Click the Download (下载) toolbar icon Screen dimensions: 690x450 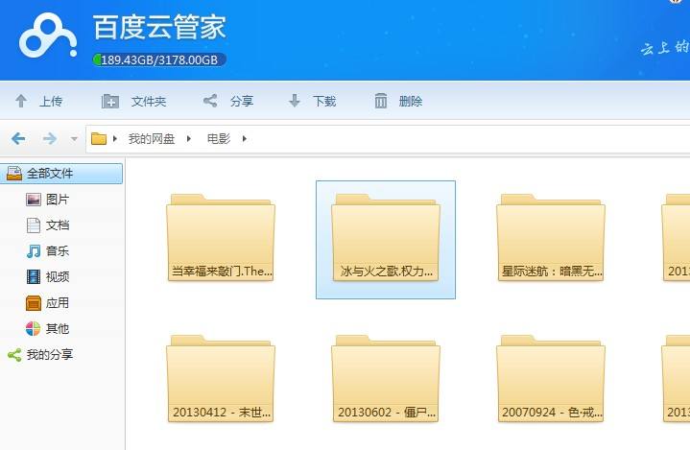tap(295, 101)
